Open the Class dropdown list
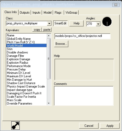The height and width of the screenshot is (131, 122). click(49, 24)
